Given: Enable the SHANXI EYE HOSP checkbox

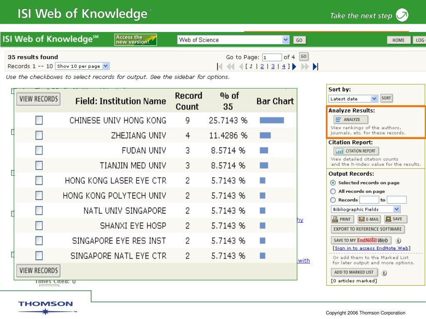Looking at the screenshot, I should pyautogui.click(x=39, y=226).
